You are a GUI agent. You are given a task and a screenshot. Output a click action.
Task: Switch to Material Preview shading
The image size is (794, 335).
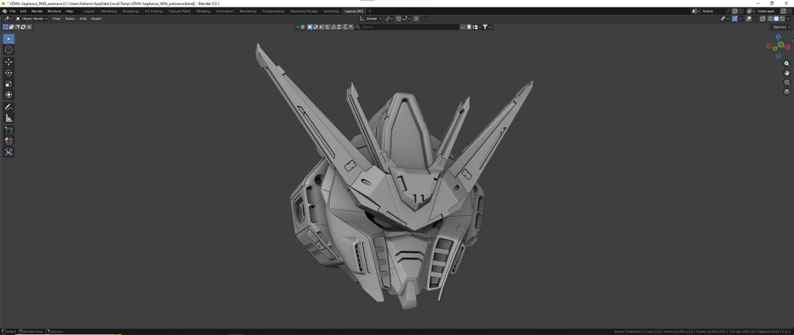(x=782, y=19)
